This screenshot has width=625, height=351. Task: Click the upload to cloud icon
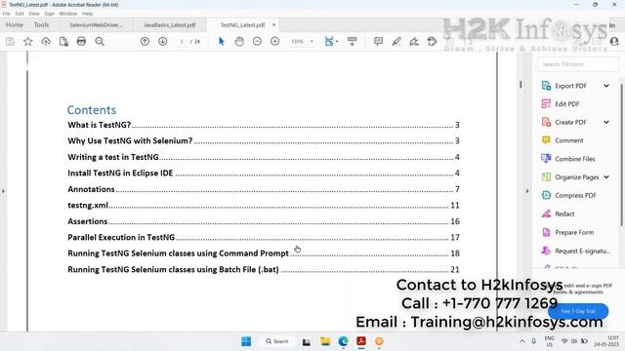click(x=46, y=41)
